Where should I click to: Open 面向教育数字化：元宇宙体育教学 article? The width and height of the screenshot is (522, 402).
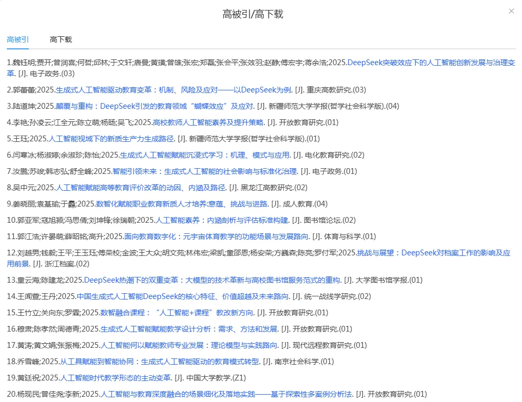point(217,236)
